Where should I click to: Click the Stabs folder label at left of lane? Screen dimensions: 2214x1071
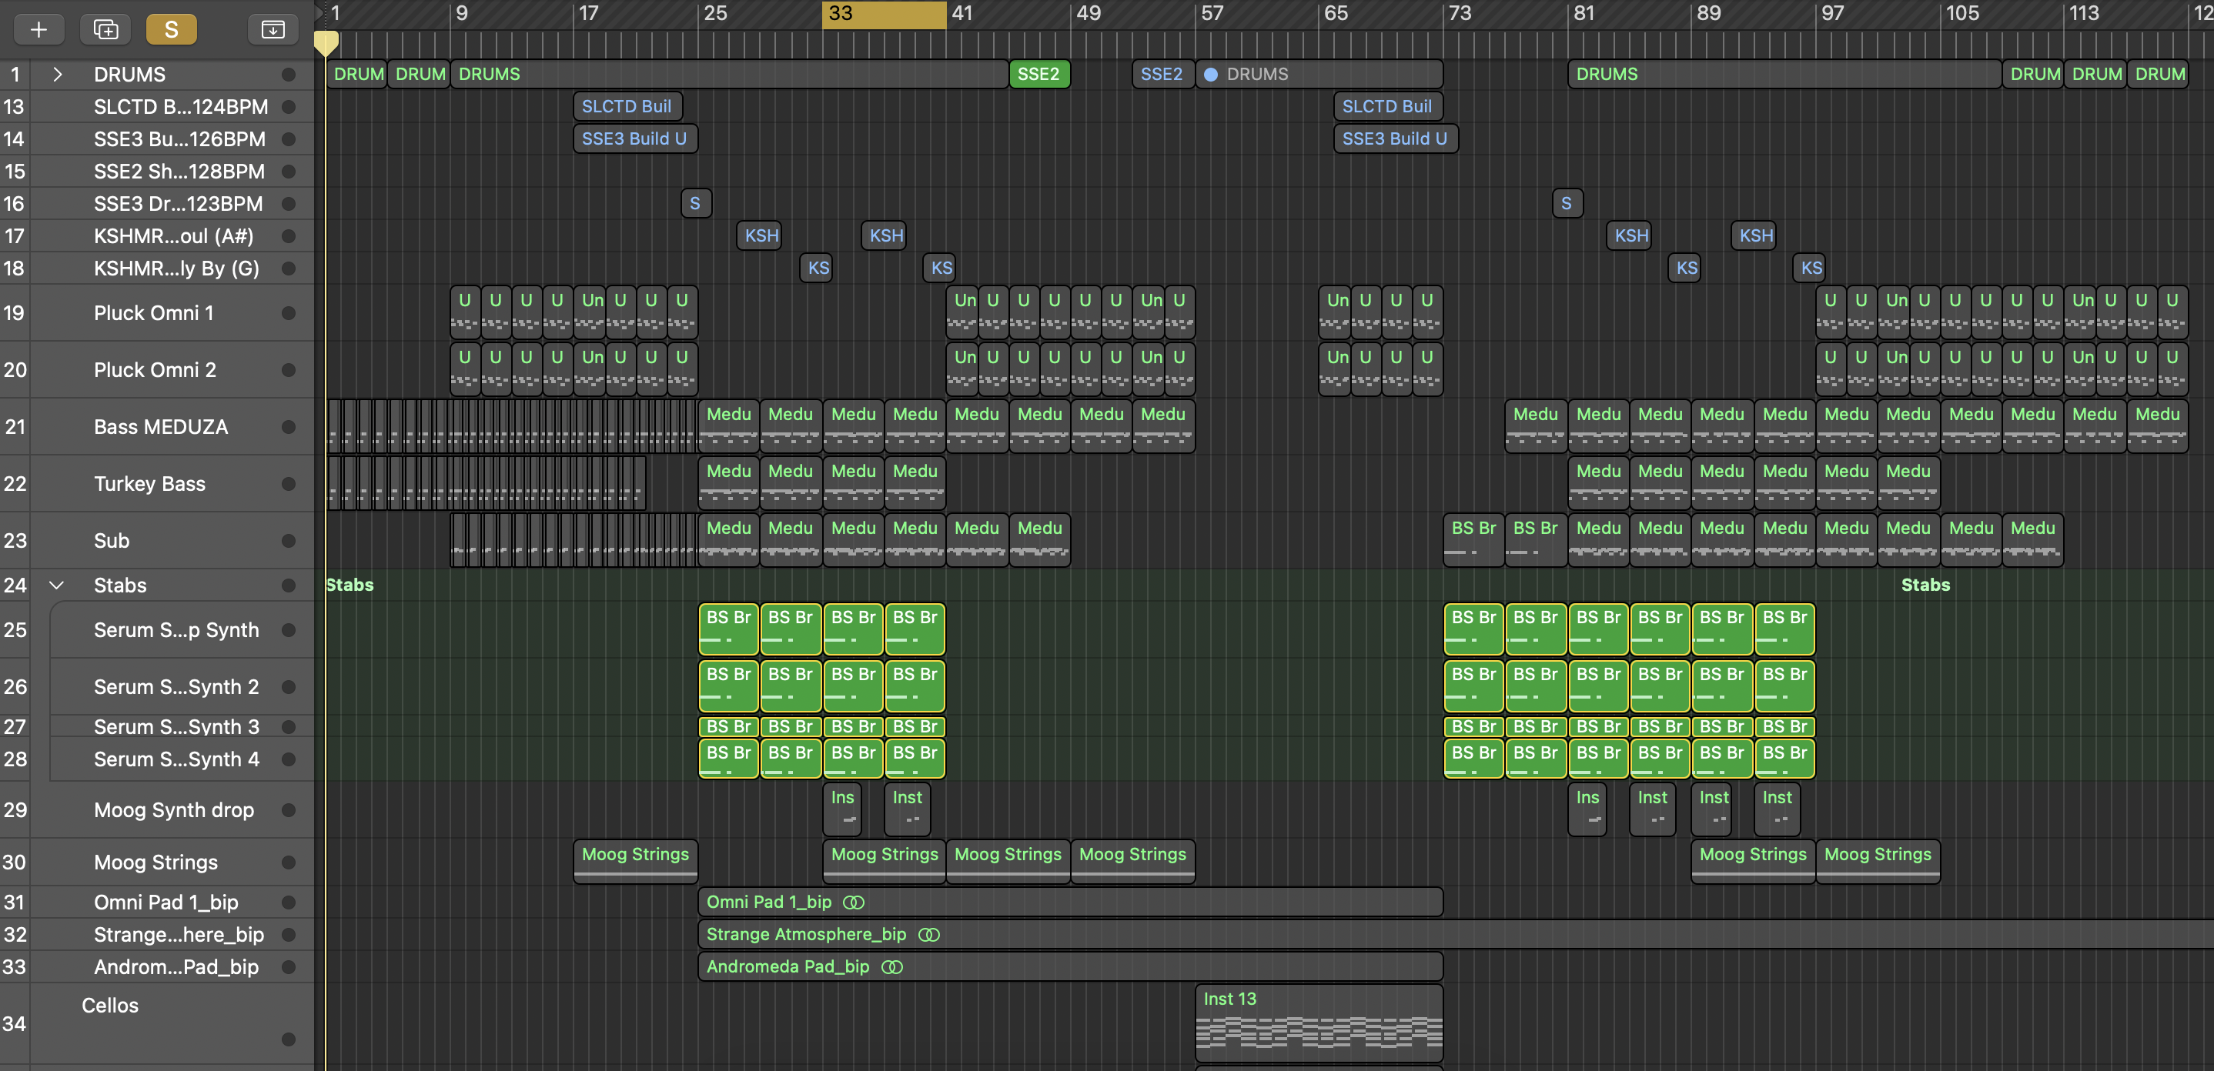tap(349, 585)
